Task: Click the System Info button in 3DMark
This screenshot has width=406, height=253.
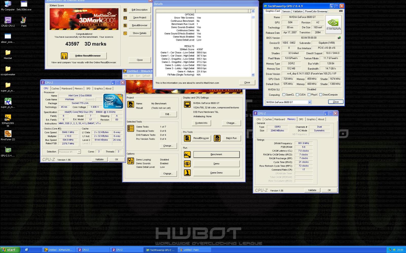Action: 201,123
